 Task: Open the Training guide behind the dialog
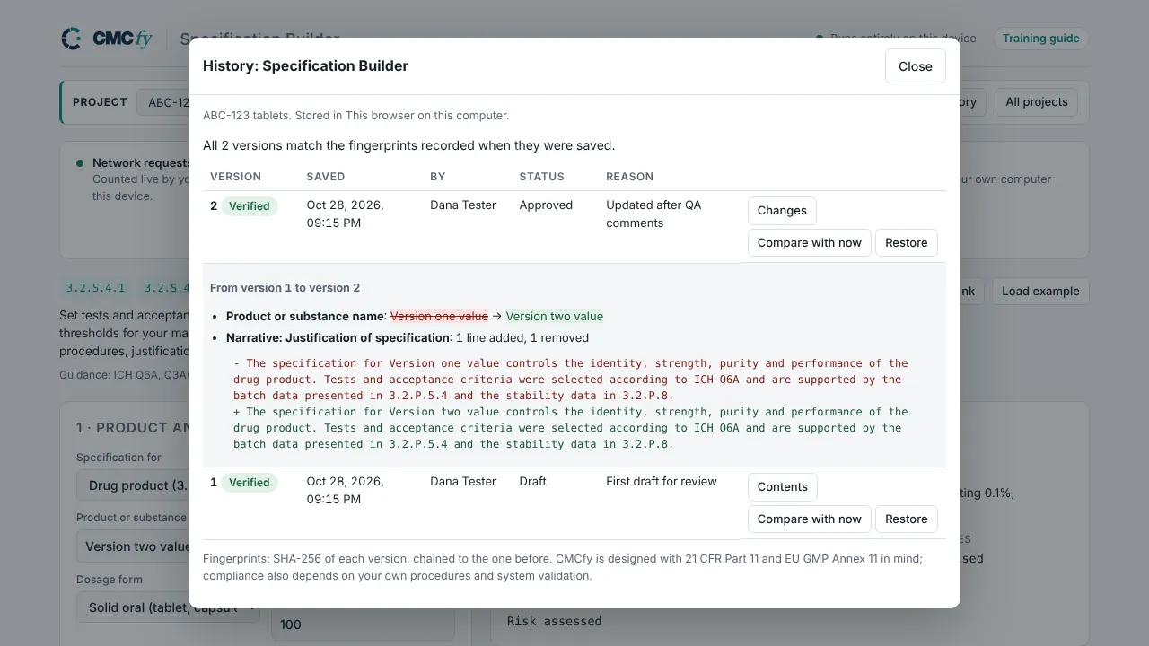tap(1040, 39)
